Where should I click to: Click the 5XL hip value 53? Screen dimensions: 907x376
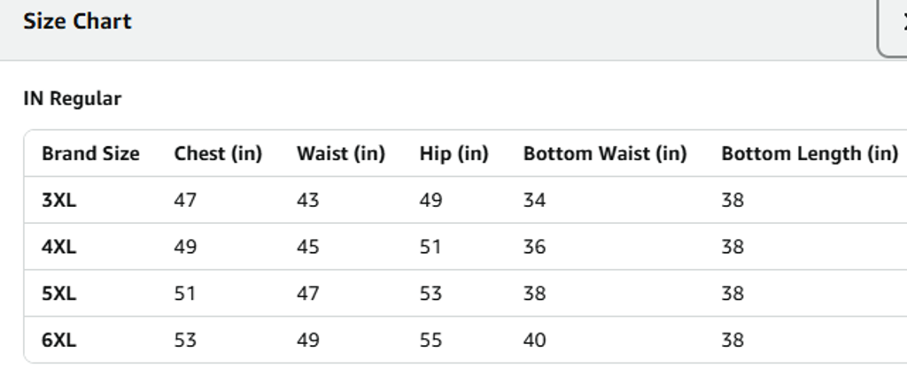(430, 294)
